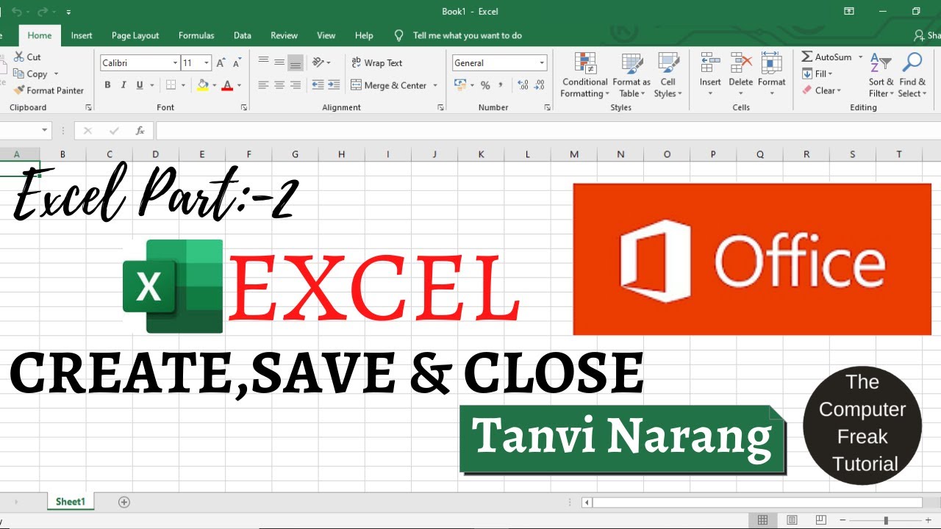This screenshot has width=941, height=529.
Task: Click the Tell me lightbulb icon
Action: point(399,35)
